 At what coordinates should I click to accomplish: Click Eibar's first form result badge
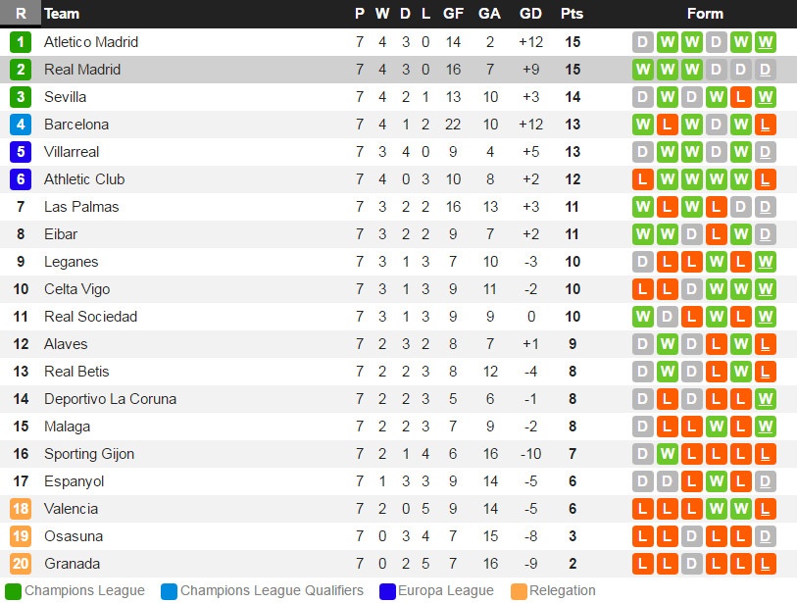[x=643, y=234]
